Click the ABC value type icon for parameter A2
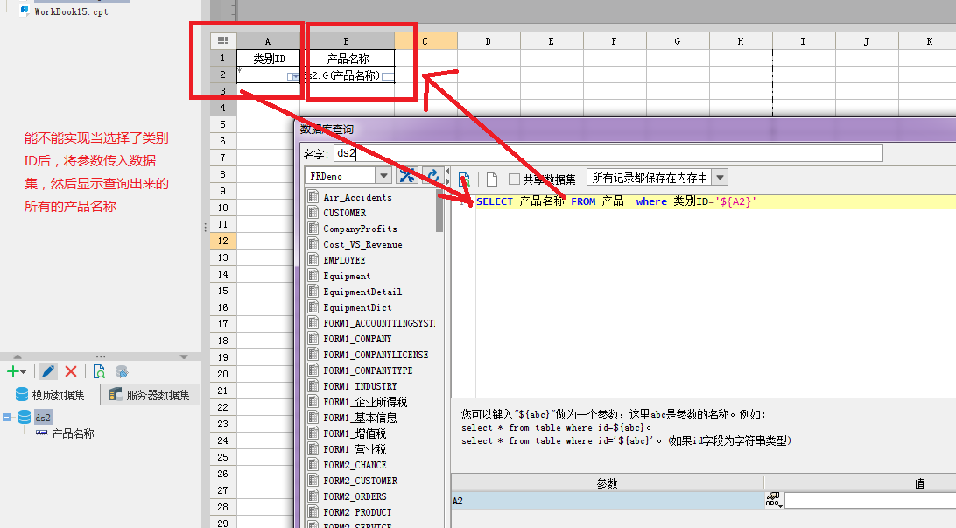Screen dimensions: 956x528 (773, 501)
